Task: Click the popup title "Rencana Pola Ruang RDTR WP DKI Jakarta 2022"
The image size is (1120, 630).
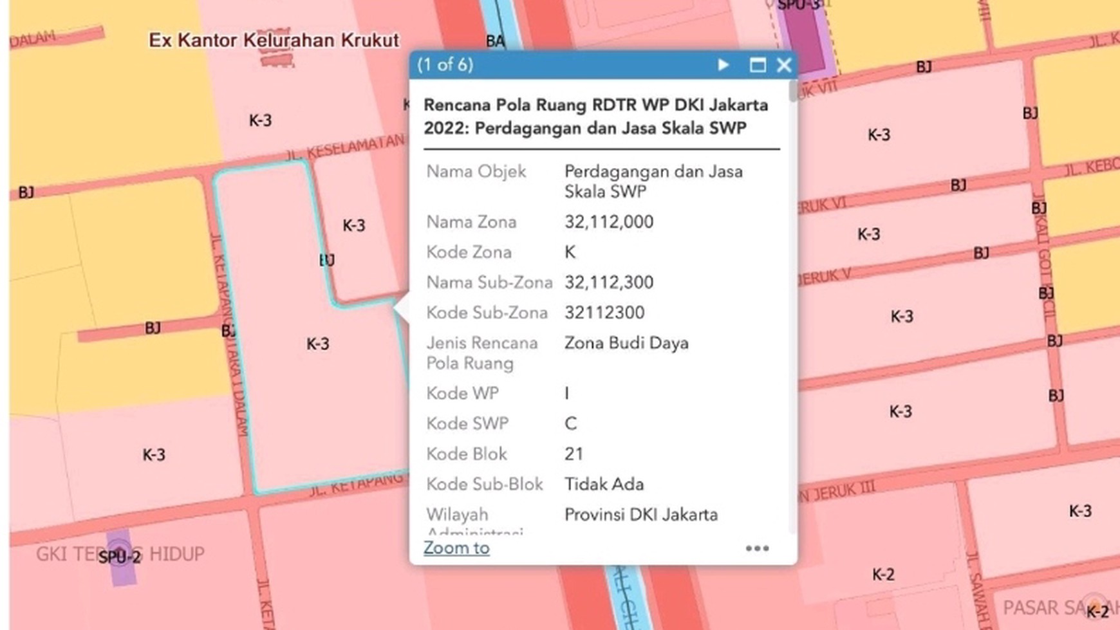Action: [x=595, y=116]
